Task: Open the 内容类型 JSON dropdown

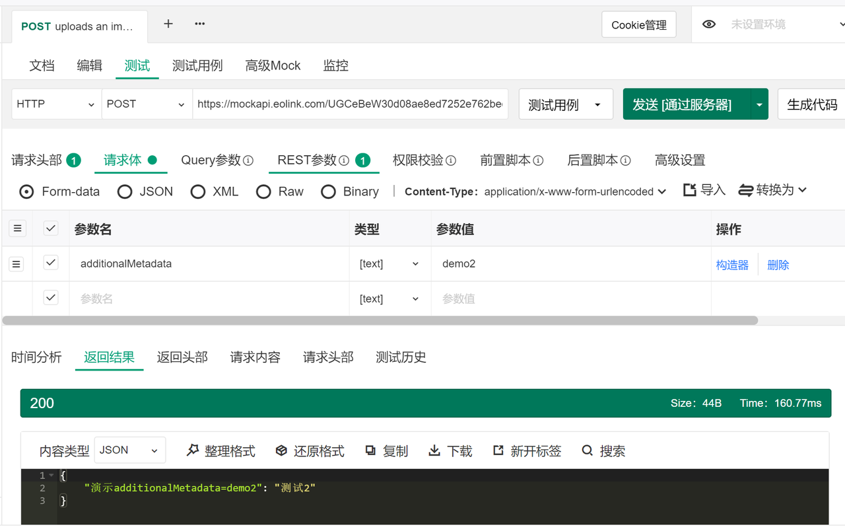Action: [x=130, y=450]
